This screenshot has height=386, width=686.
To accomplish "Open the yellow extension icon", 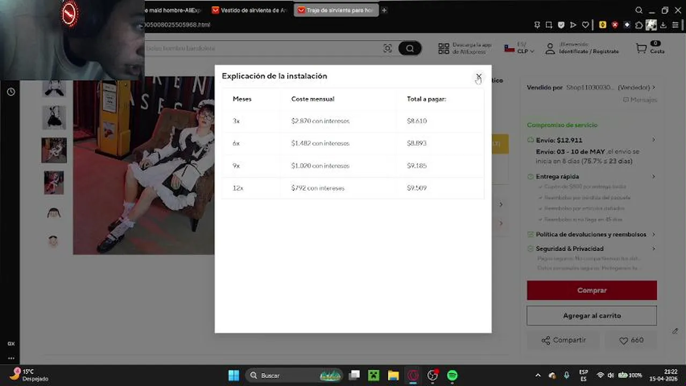I will point(603,25).
